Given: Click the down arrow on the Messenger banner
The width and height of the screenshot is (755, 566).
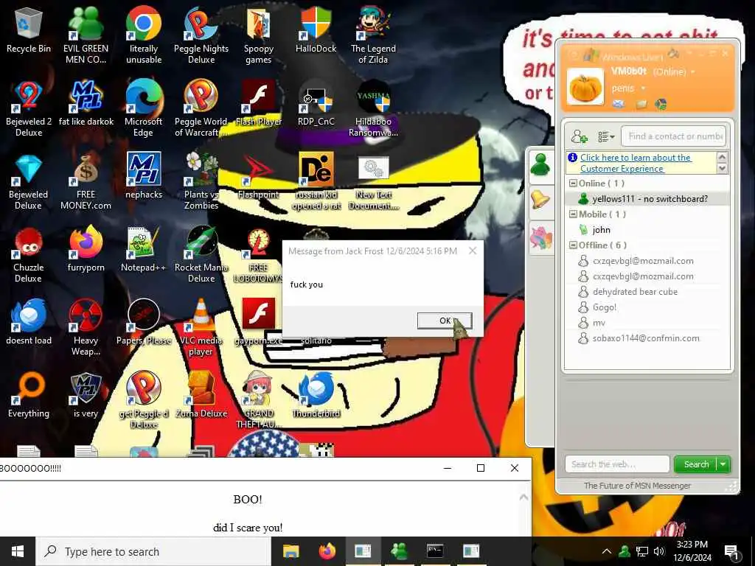Looking at the screenshot, I should [x=722, y=169].
